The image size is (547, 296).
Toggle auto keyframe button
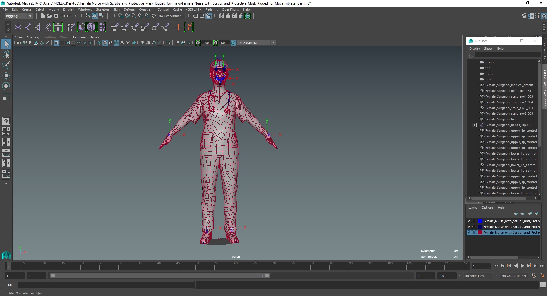[x=534, y=276]
